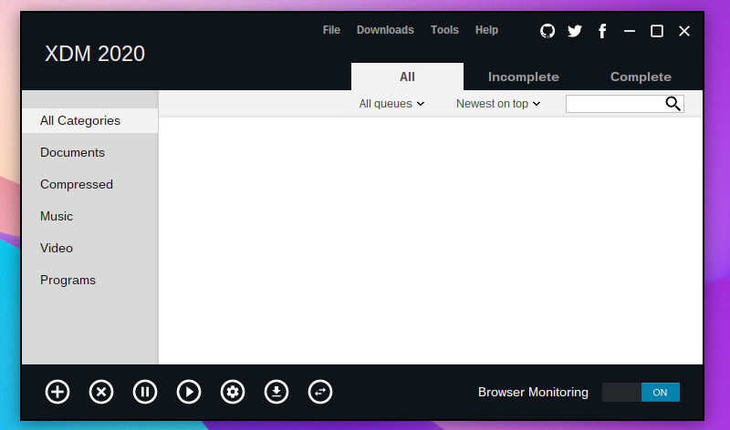Open the Twitter bird icon

pyautogui.click(x=575, y=31)
